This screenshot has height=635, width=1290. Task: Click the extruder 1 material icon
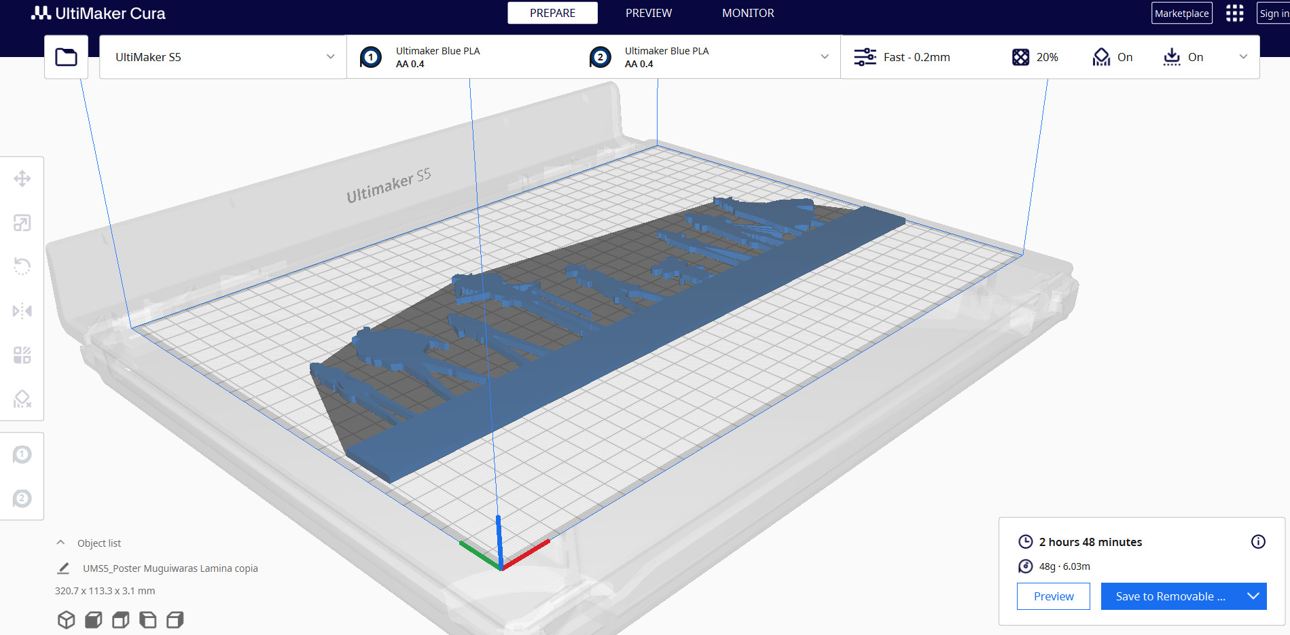(371, 57)
